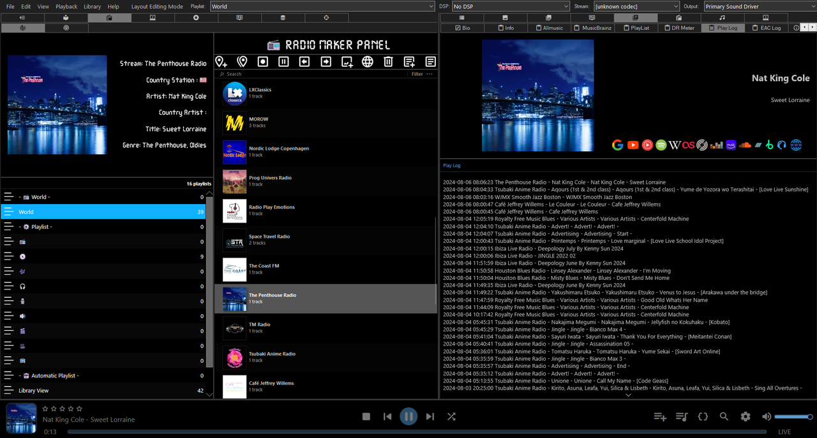
Task: Open the Bandcamp icon link
Action: point(758,145)
